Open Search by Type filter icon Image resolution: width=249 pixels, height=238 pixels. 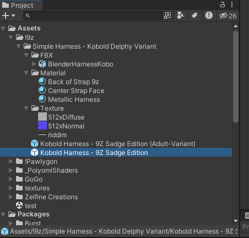(x=181, y=15)
